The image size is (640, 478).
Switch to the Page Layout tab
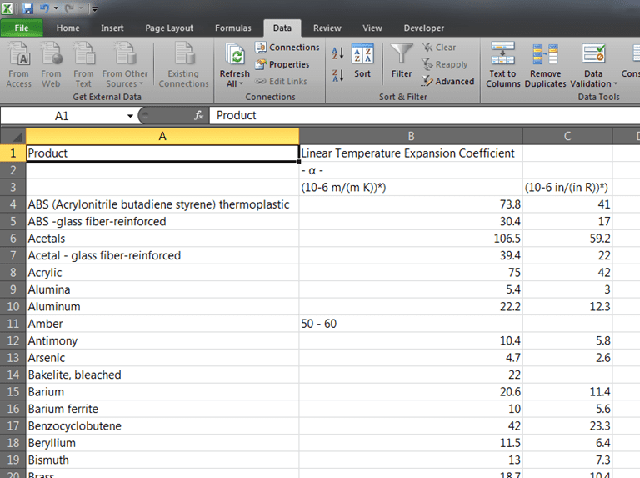pyautogui.click(x=169, y=28)
